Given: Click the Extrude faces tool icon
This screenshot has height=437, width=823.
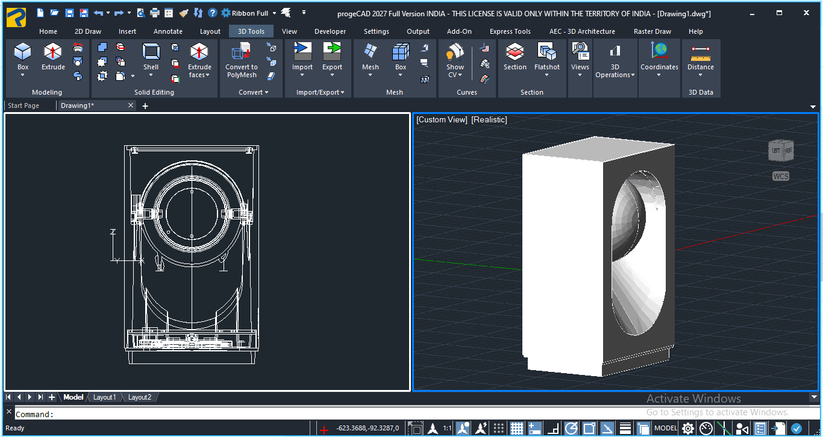Looking at the screenshot, I should [x=199, y=52].
